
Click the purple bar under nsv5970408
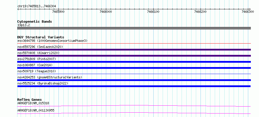point(134,56)
